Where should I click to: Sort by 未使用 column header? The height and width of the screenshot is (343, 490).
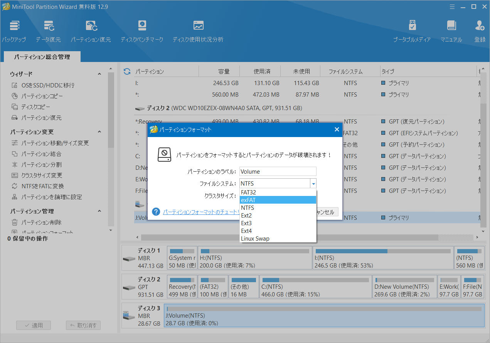point(301,71)
